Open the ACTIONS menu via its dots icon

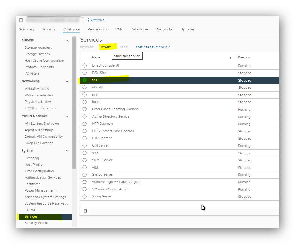pos(89,20)
